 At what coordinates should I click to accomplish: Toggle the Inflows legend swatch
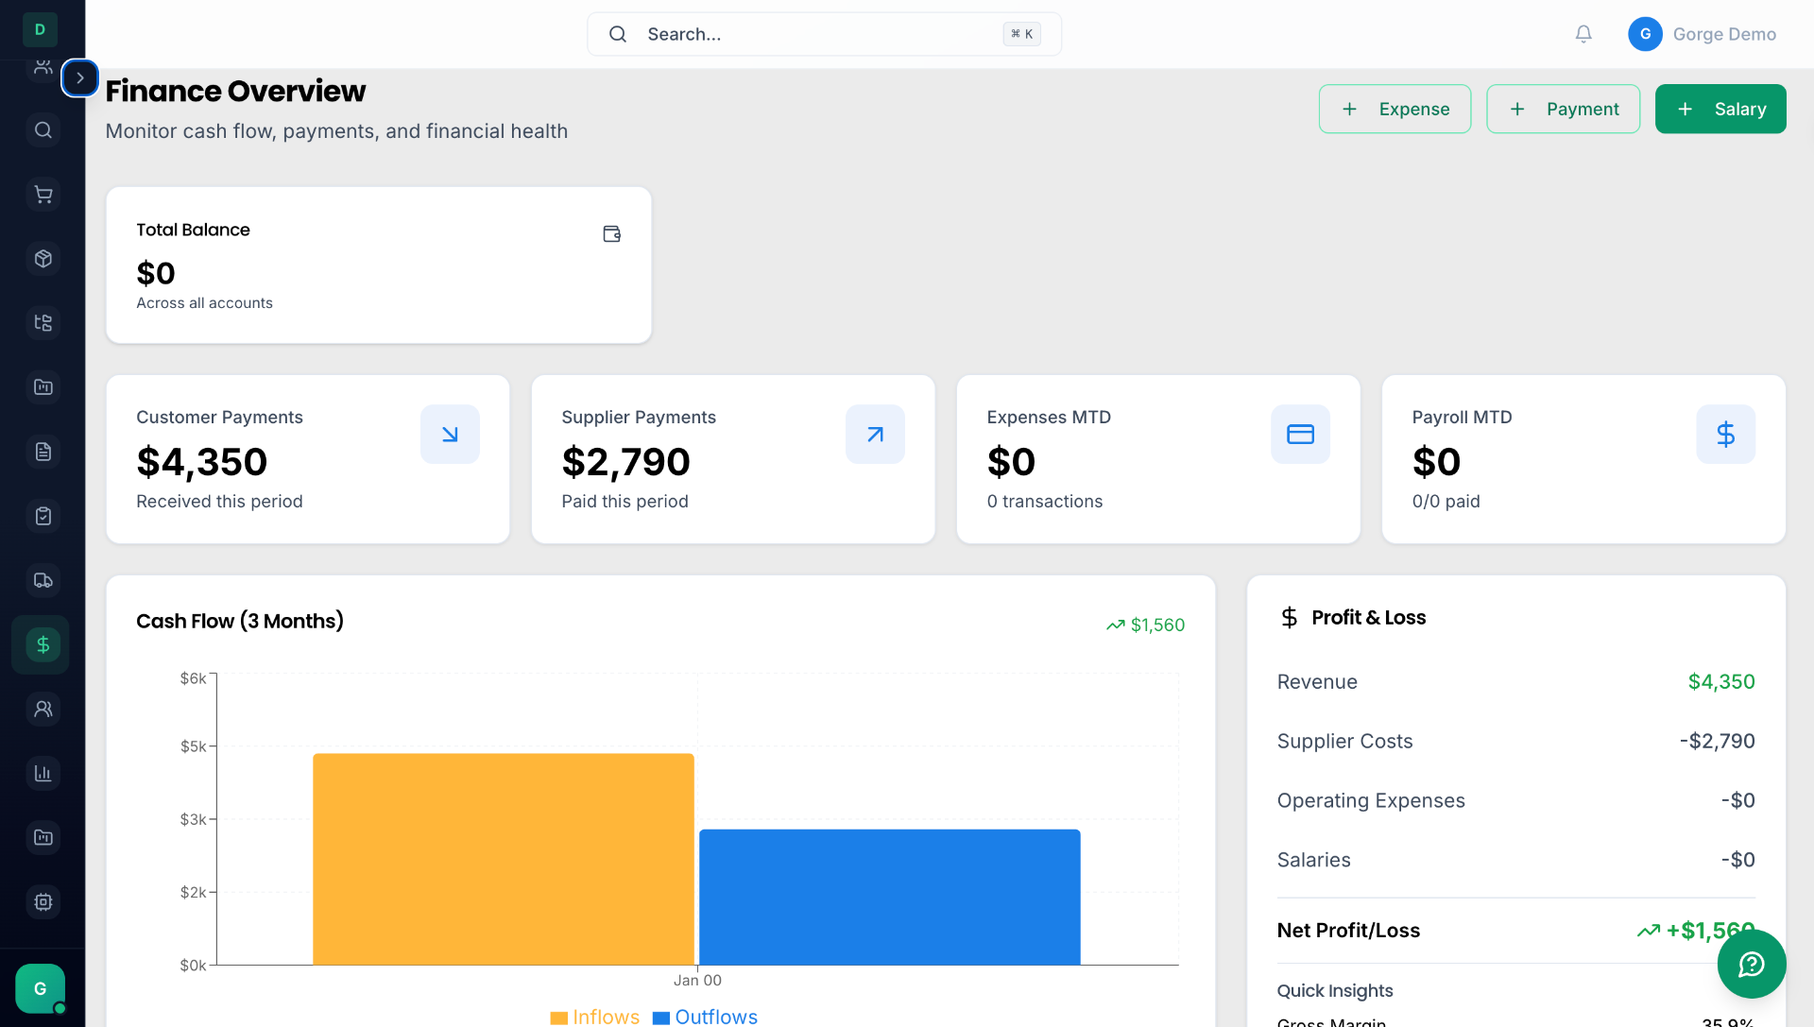pyautogui.click(x=558, y=1018)
